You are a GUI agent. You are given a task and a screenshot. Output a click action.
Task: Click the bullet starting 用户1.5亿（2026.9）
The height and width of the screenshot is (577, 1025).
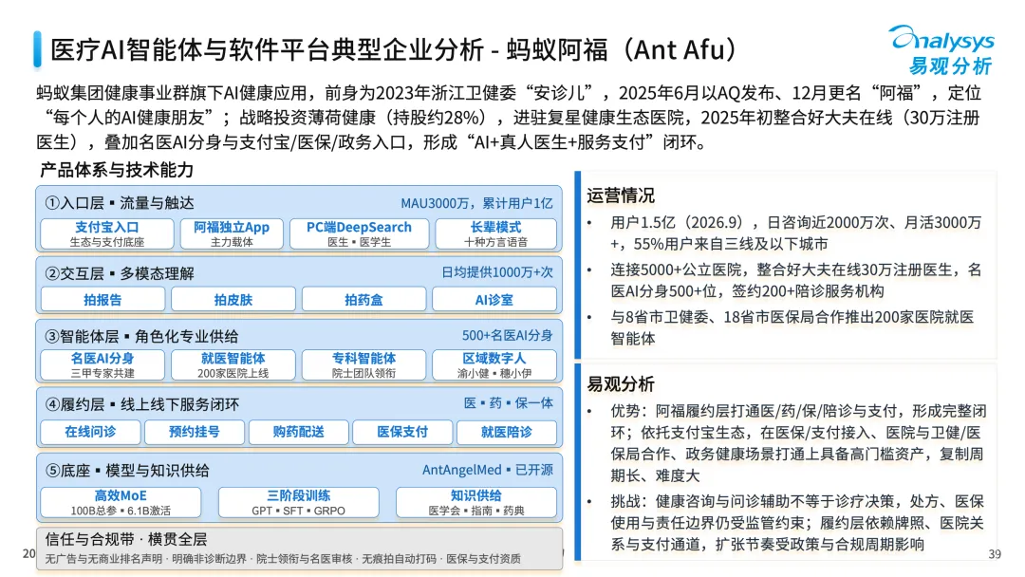pos(795,233)
